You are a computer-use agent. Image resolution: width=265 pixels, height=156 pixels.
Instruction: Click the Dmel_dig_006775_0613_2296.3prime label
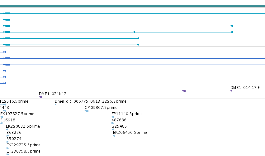click(90, 101)
